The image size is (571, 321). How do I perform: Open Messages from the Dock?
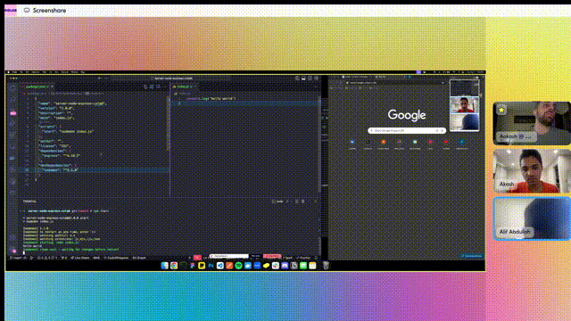tap(303, 266)
